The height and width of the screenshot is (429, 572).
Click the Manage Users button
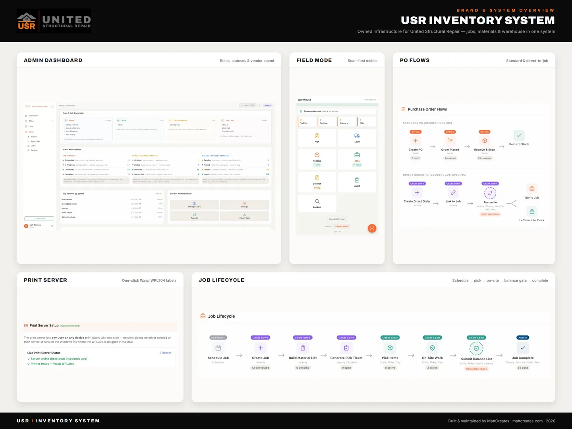coord(194,205)
